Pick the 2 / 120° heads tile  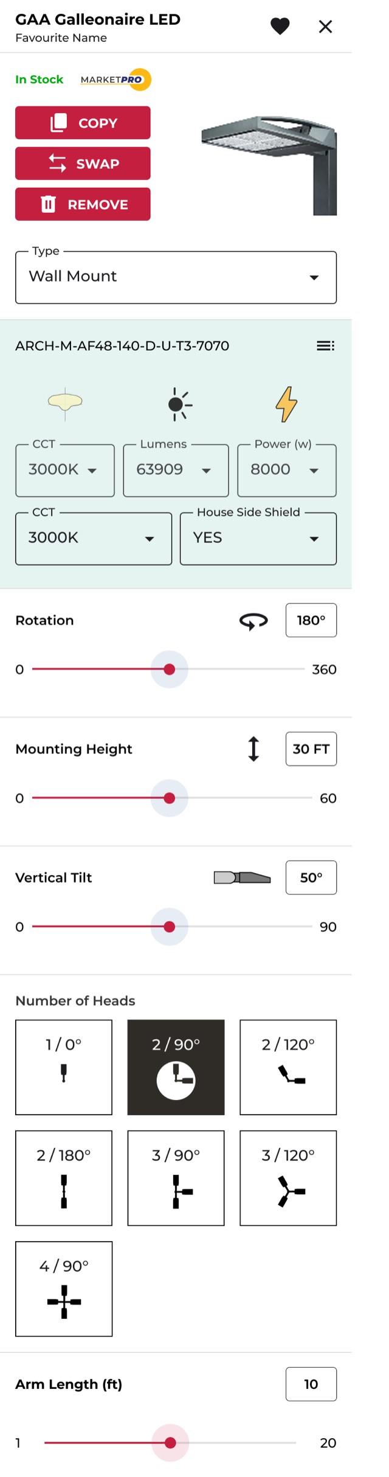pos(288,1067)
